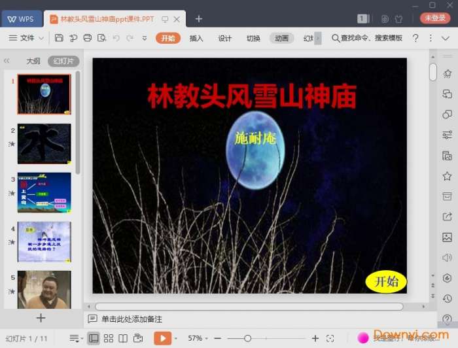Open the more options vertical dots
The width and height of the screenshot is (458, 348).
click(x=431, y=38)
